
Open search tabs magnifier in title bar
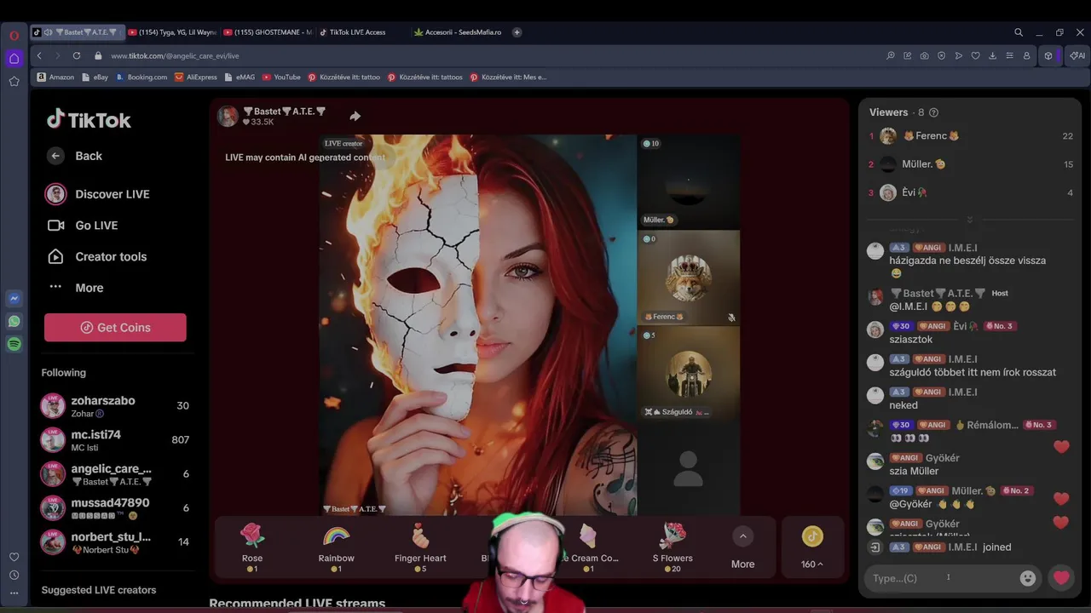click(1018, 32)
